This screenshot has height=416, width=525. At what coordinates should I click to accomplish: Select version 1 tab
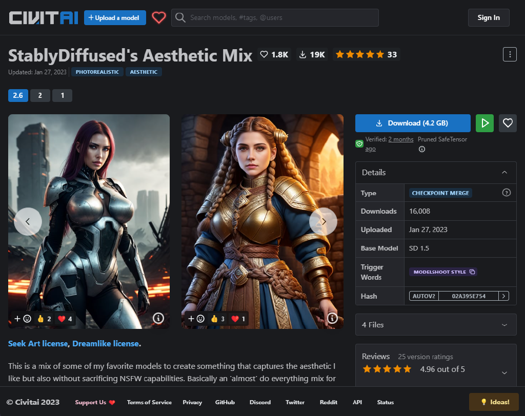(62, 95)
